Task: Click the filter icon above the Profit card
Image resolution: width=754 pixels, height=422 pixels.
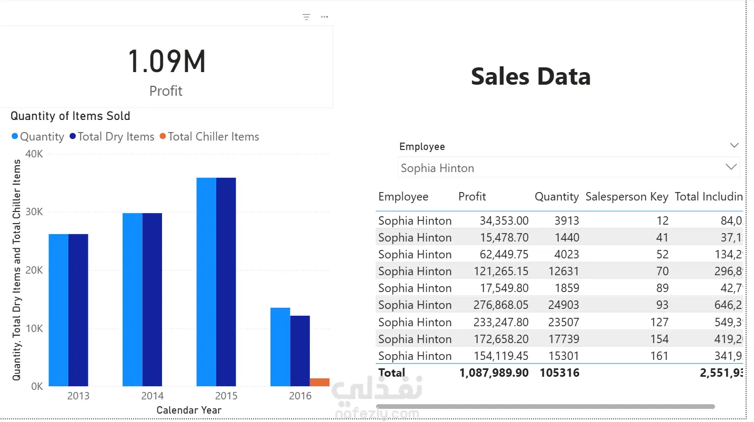Action: coord(306,17)
